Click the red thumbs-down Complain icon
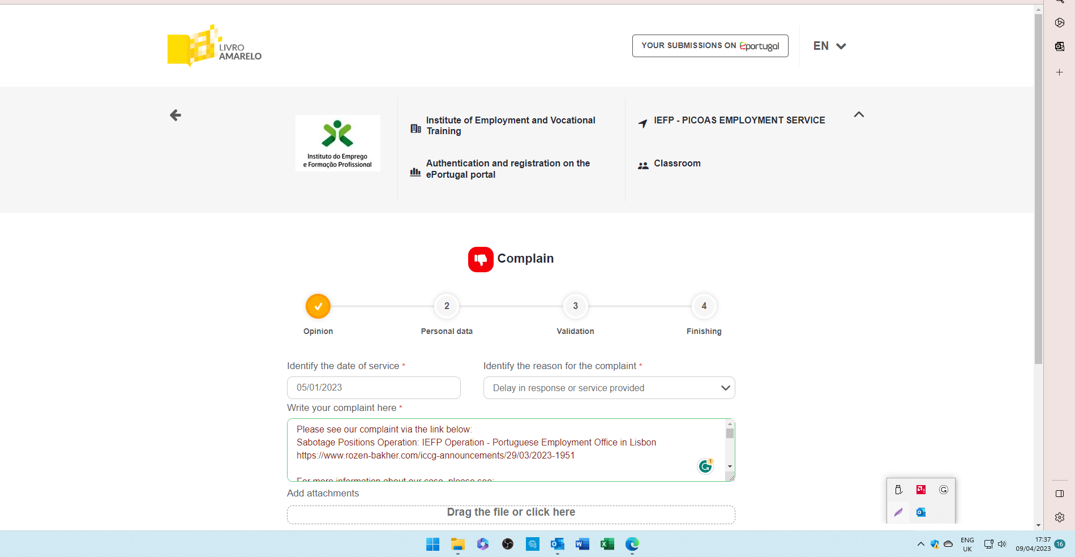1075x557 pixels. pos(481,259)
